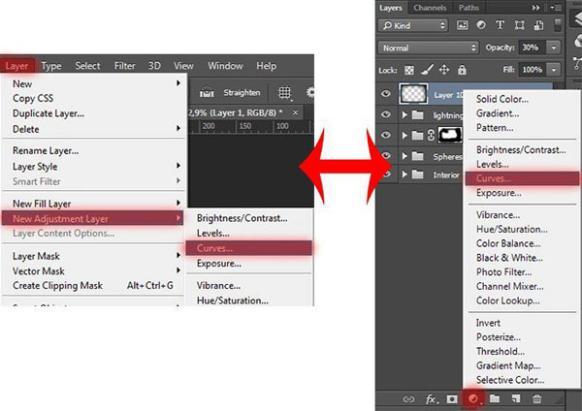Open the Normal blend mode dropdown
The image size is (582, 411).
pyautogui.click(x=428, y=47)
